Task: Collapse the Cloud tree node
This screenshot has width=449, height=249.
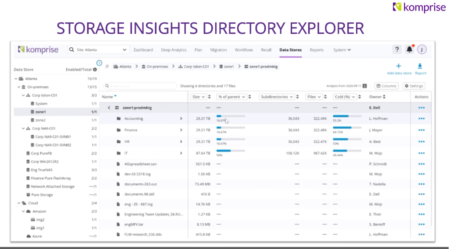Action: click(x=19, y=203)
